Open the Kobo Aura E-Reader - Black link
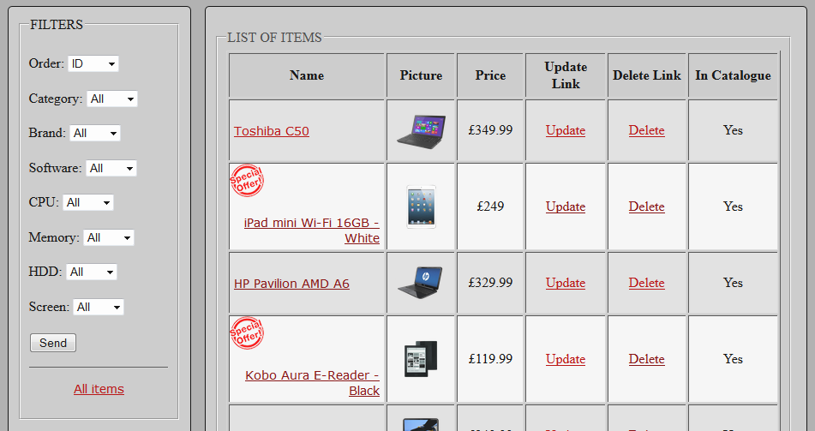This screenshot has height=431, width=815. [x=313, y=383]
